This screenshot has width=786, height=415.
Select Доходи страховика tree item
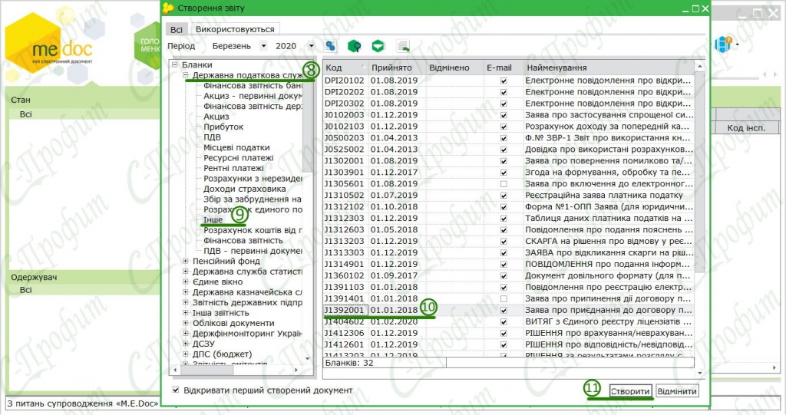pyautogui.click(x=245, y=189)
